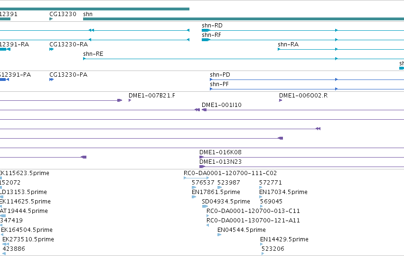The width and height of the screenshot is (404, 256).
Task: Click the SD04934.5prime EST marker
Action: (205, 206)
